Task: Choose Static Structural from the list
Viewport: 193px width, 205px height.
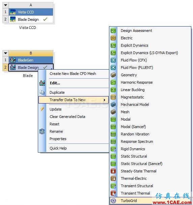Action: click(134, 156)
